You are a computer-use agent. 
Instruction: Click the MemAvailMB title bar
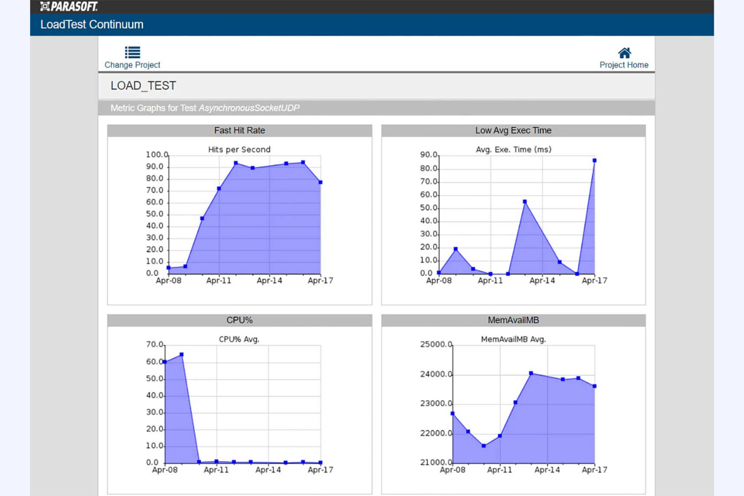tap(513, 320)
